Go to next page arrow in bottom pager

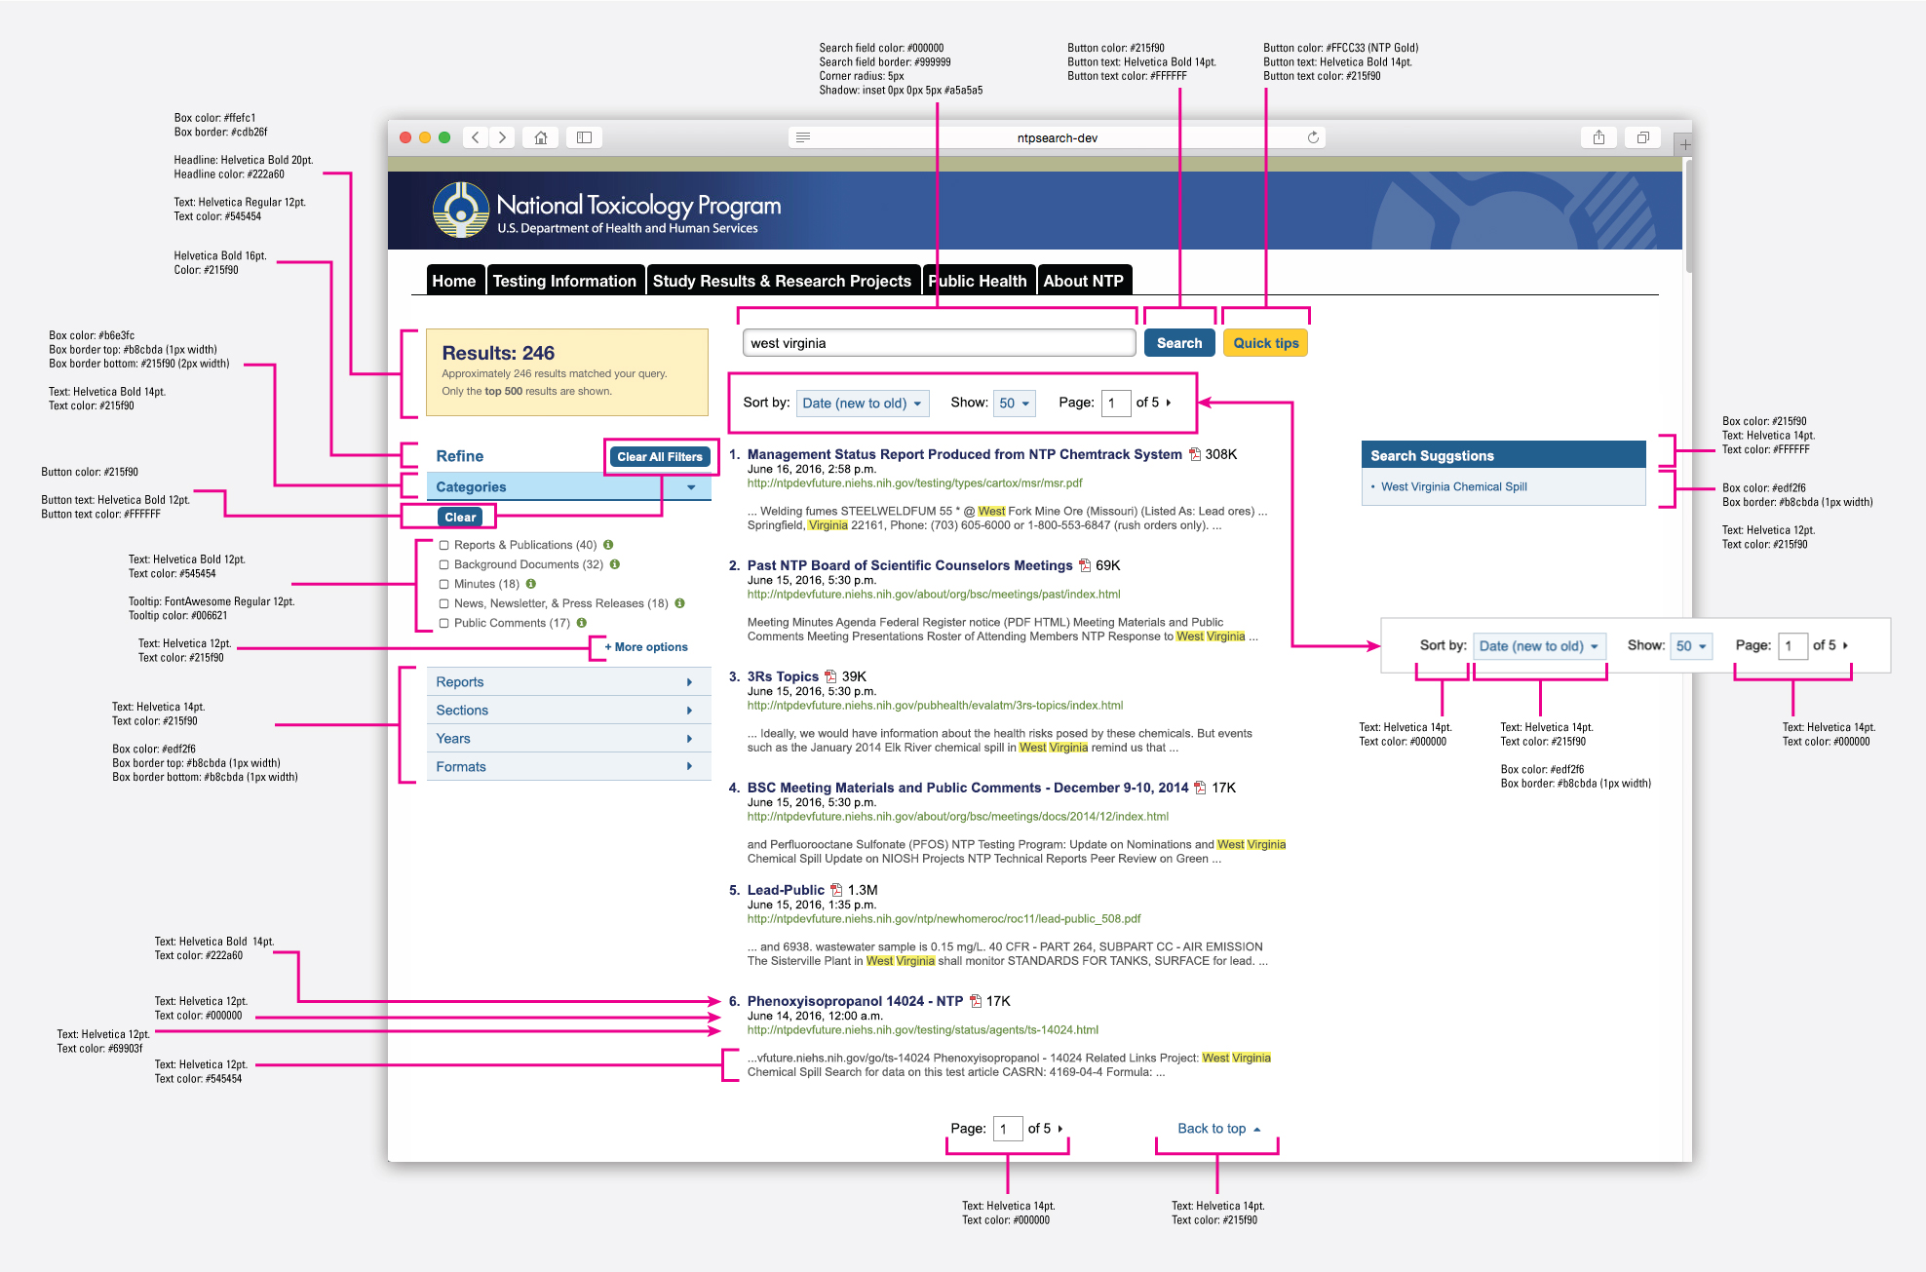[1060, 1129]
